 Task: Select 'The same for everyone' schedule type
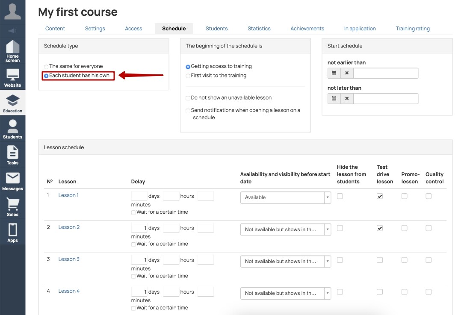[46, 67]
